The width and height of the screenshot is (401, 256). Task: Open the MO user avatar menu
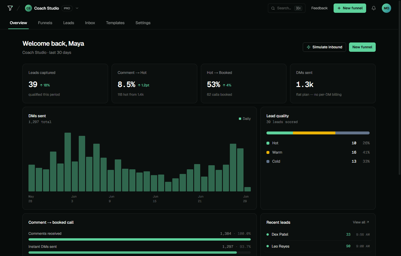(386, 8)
